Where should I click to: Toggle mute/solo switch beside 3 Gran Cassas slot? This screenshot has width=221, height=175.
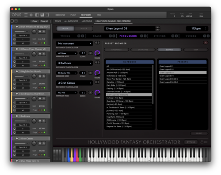[97, 82]
